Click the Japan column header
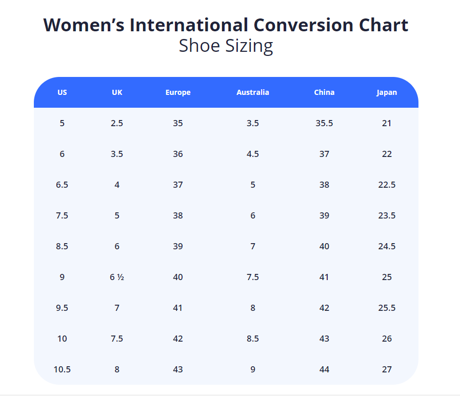 pos(387,92)
